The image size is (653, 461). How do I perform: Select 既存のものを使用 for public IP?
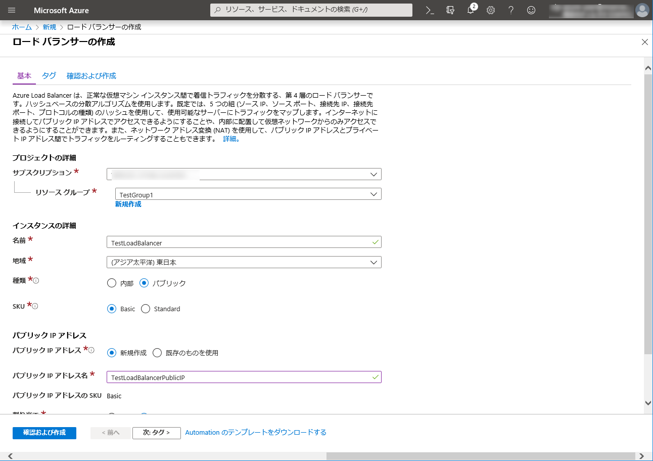pyautogui.click(x=157, y=353)
